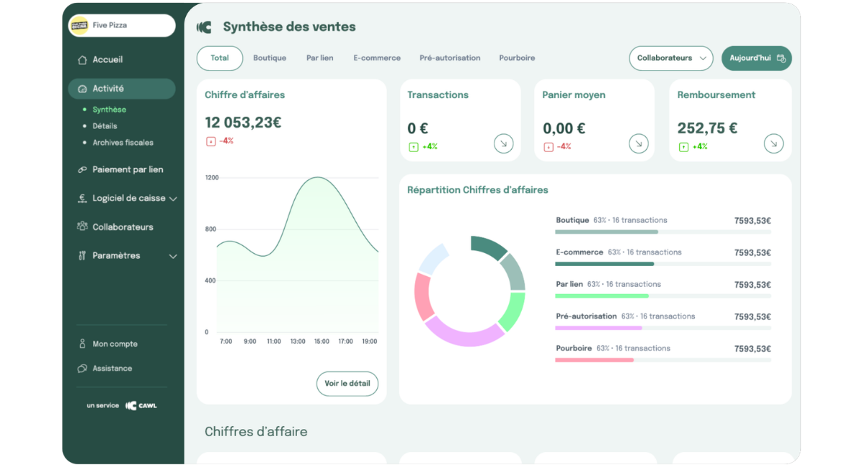Click the Paramètres sliders icon

[x=82, y=255]
